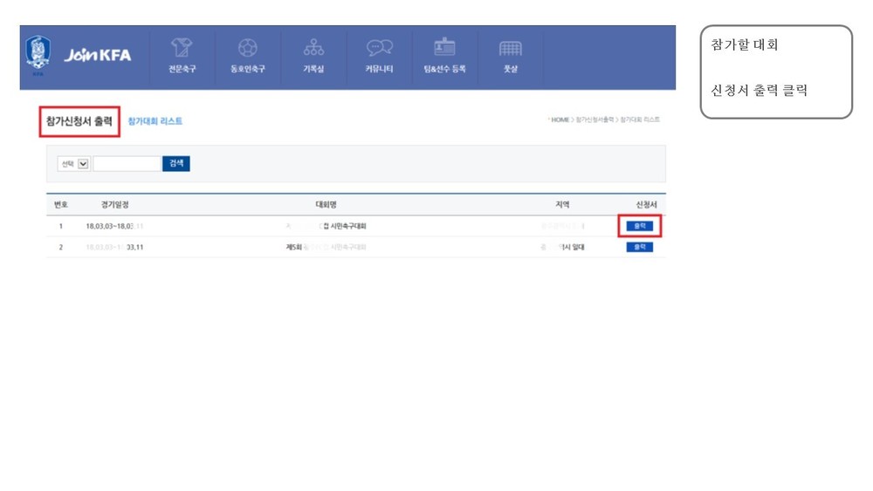The height and width of the screenshot is (491, 873).
Task: Select the 기록실 hierarchy icon
Action: coord(313,48)
